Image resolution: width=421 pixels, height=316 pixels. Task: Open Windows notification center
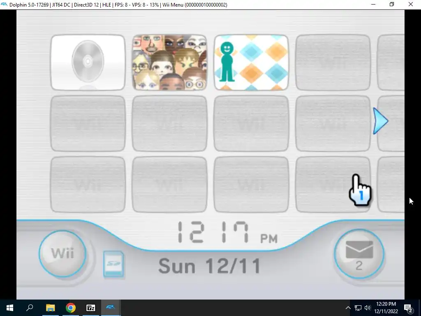tap(408, 308)
